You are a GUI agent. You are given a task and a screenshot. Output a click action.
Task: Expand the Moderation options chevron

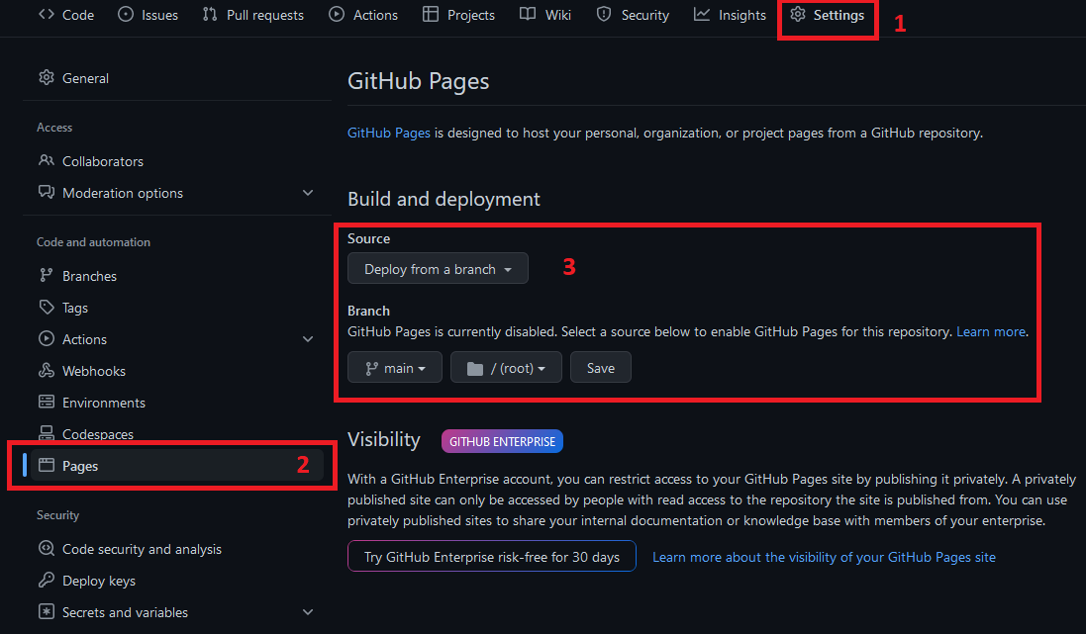308,193
